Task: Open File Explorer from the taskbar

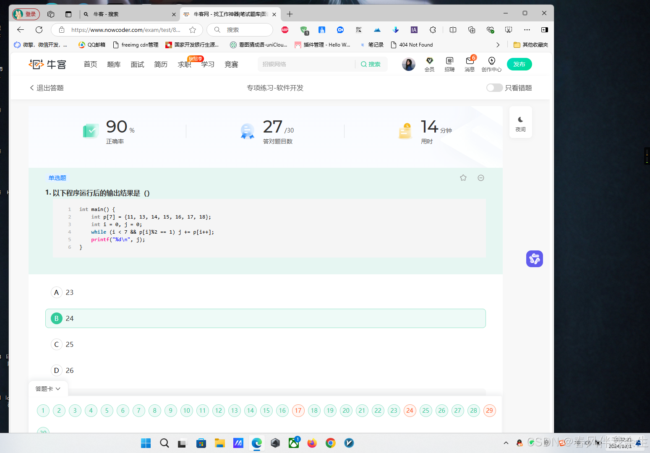Action: pos(219,443)
